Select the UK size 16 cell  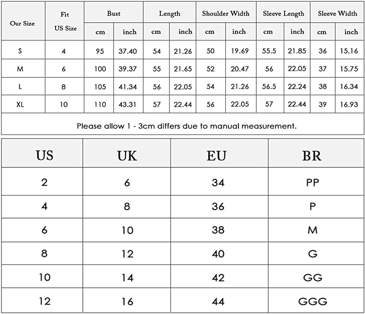127,302
